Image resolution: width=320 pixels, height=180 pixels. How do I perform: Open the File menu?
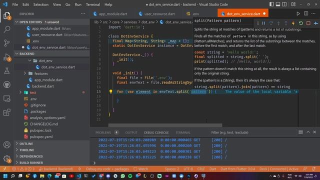(15, 4)
